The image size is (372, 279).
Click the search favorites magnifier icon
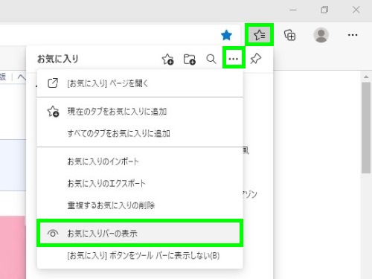coord(211,59)
